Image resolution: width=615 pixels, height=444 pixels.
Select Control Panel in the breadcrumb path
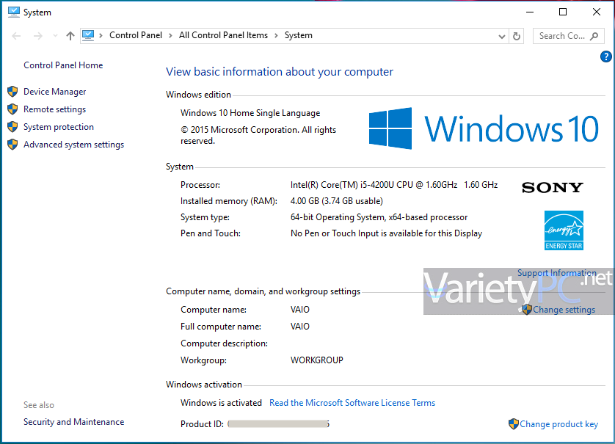136,35
